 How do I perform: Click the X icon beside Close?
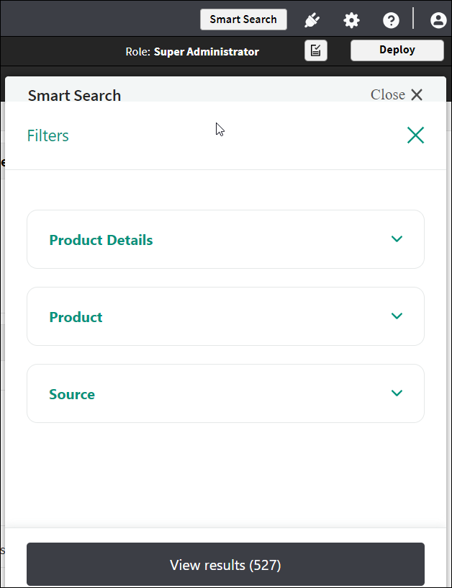point(417,95)
